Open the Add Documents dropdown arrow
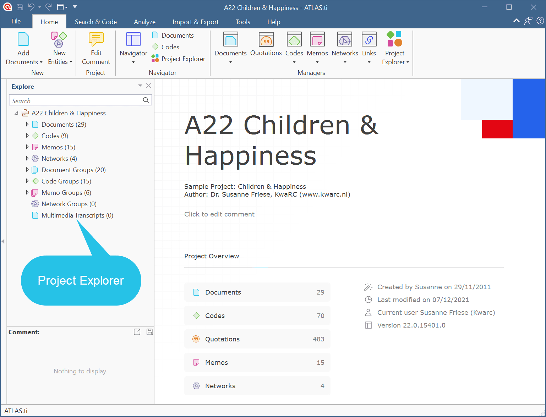546x417 pixels. click(41, 62)
